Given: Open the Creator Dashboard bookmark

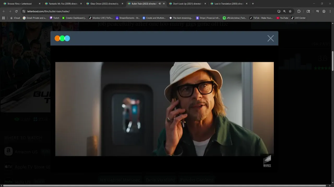Looking at the screenshot, I should click(x=74, y=18).
